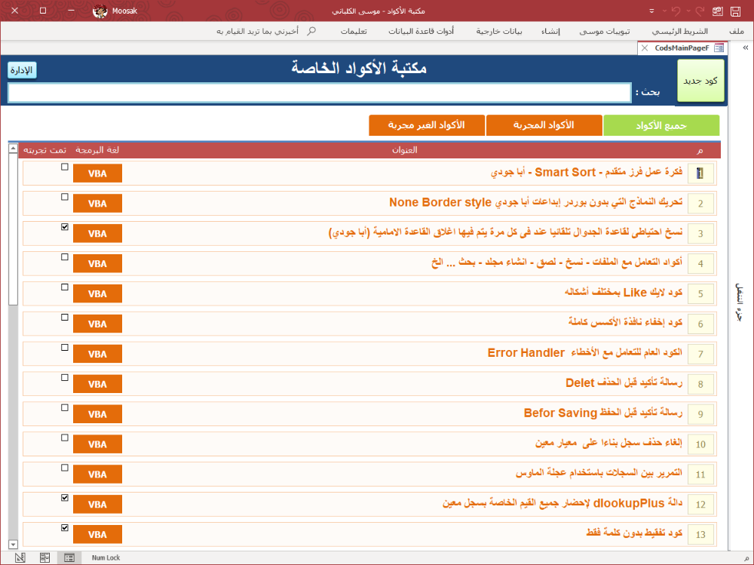Click the أخبرني بما تريد القيام به box
This screenshot has width=754, height=565.
pos(266,31)
